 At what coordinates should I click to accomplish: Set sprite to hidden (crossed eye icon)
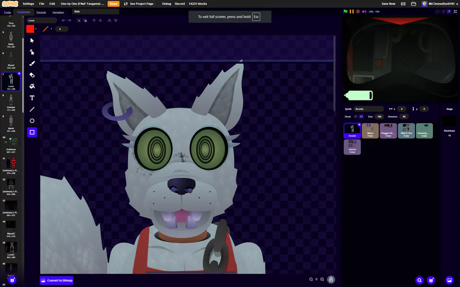[361, 116]
